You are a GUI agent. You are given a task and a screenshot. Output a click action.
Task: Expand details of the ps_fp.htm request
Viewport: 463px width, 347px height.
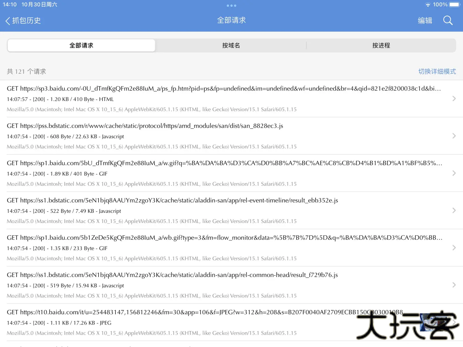click(x=454, y=98)
